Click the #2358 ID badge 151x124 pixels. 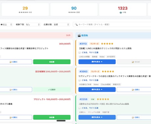(83, 99)
